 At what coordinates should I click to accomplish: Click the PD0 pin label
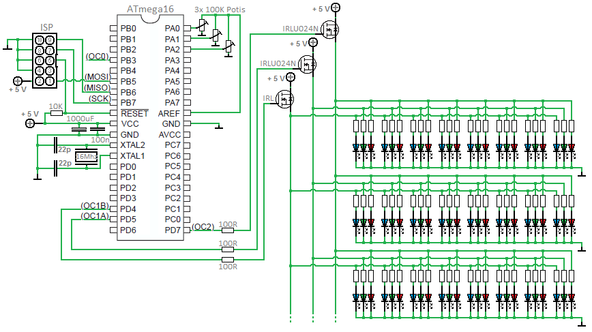pos(128,167)
